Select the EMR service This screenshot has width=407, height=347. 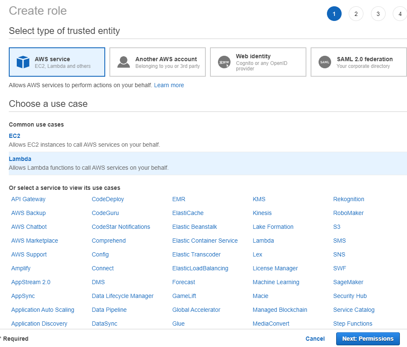click(x=179, y=199)
